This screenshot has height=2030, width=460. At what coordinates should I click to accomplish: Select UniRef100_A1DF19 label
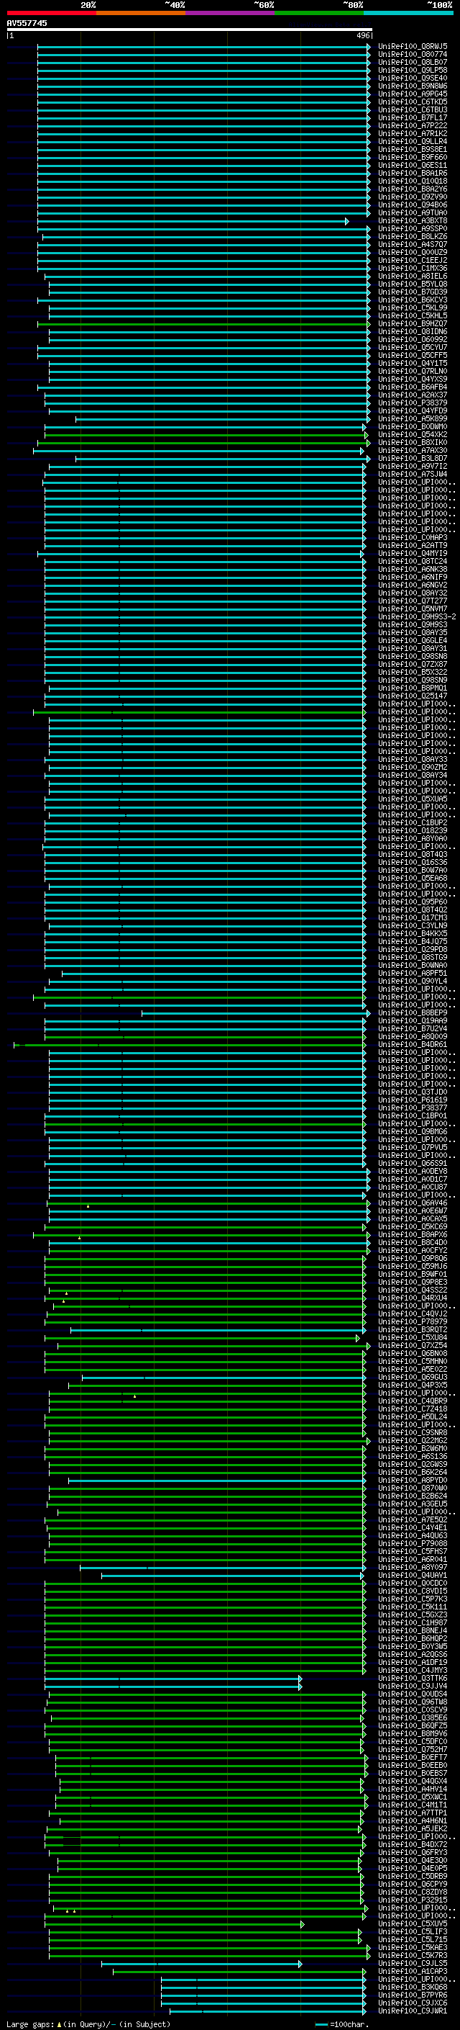click(412, 1662)
